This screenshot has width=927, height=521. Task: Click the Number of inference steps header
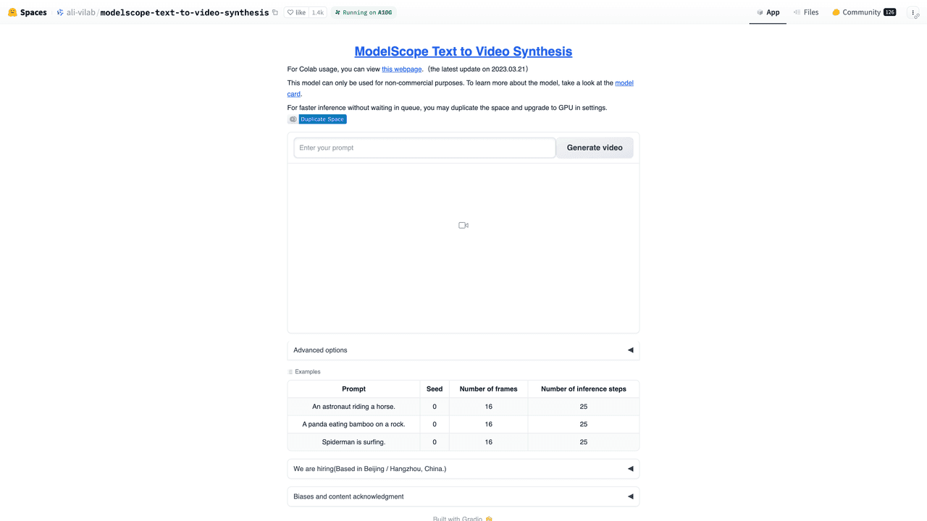tap(584, 389)
